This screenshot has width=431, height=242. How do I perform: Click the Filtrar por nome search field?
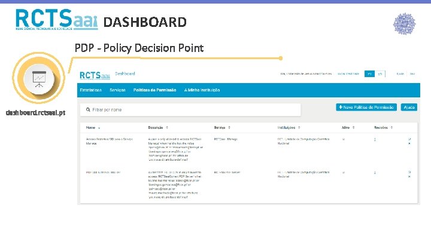190,110
